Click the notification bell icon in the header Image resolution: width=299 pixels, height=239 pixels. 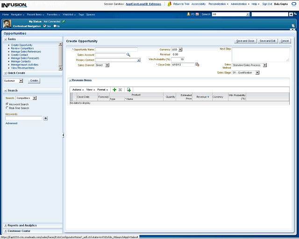pyautogui.click(x=189, y=14)
